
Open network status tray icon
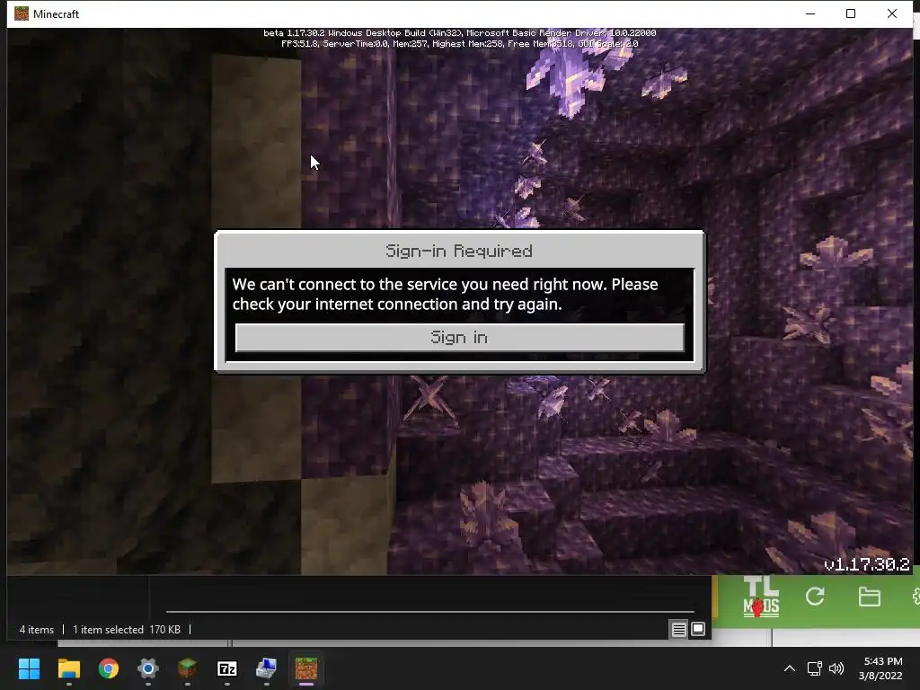814,668
